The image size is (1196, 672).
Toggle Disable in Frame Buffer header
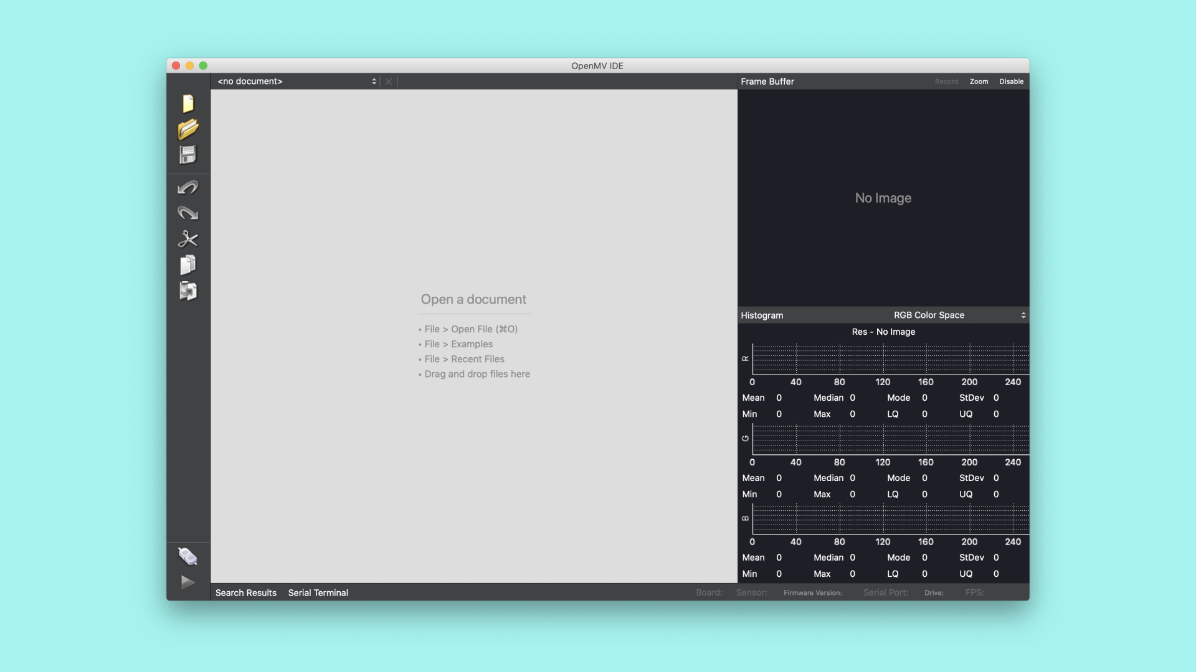pos(1011,82)
